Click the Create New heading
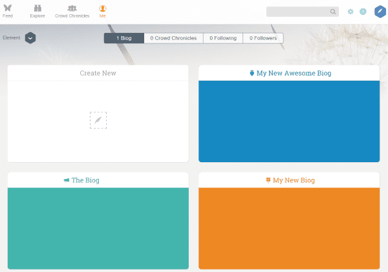 pos(98,73)
